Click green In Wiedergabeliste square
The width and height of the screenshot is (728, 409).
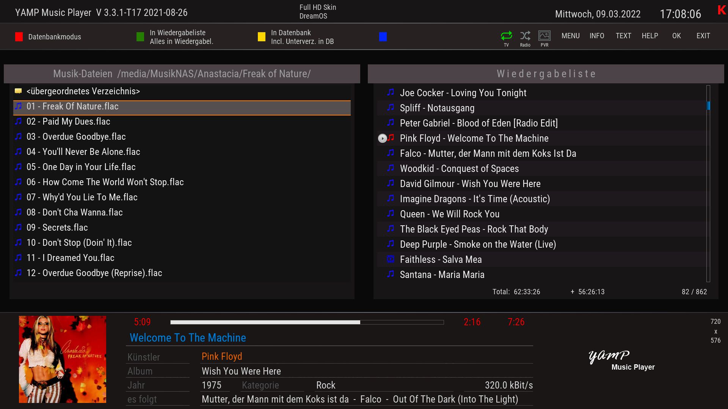point(140,37)
